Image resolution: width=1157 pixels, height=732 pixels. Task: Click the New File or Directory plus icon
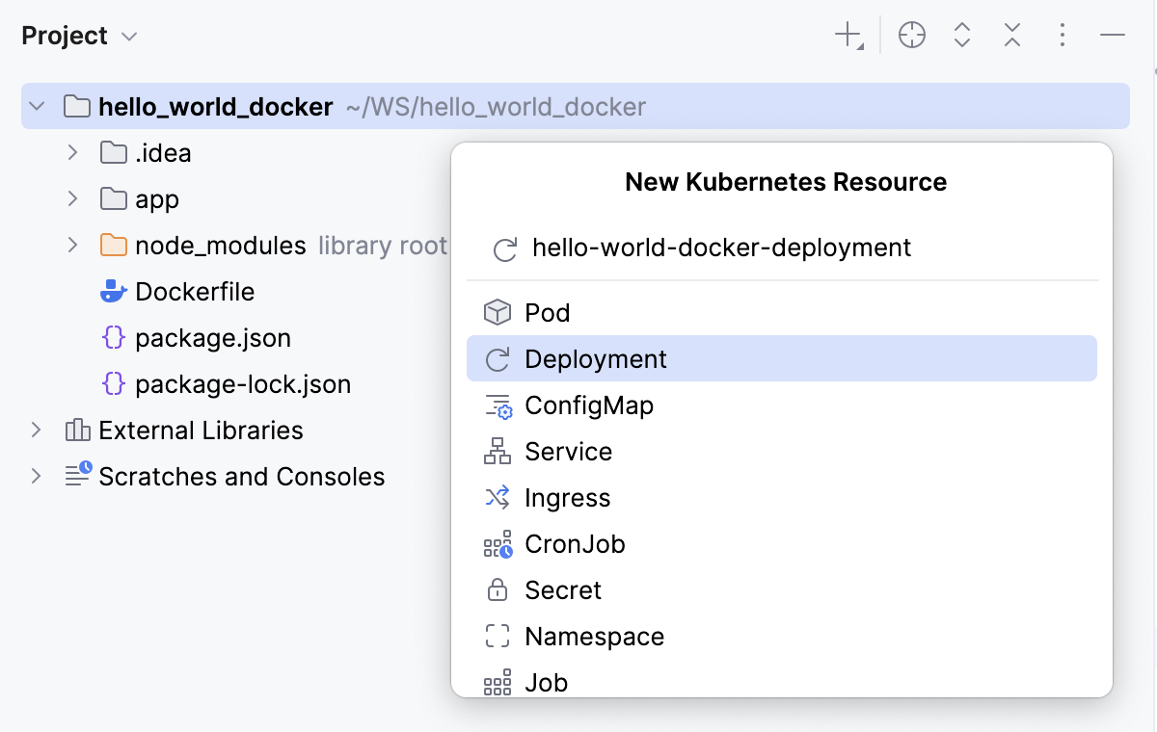pyautogui.click(x=848, y=37)
